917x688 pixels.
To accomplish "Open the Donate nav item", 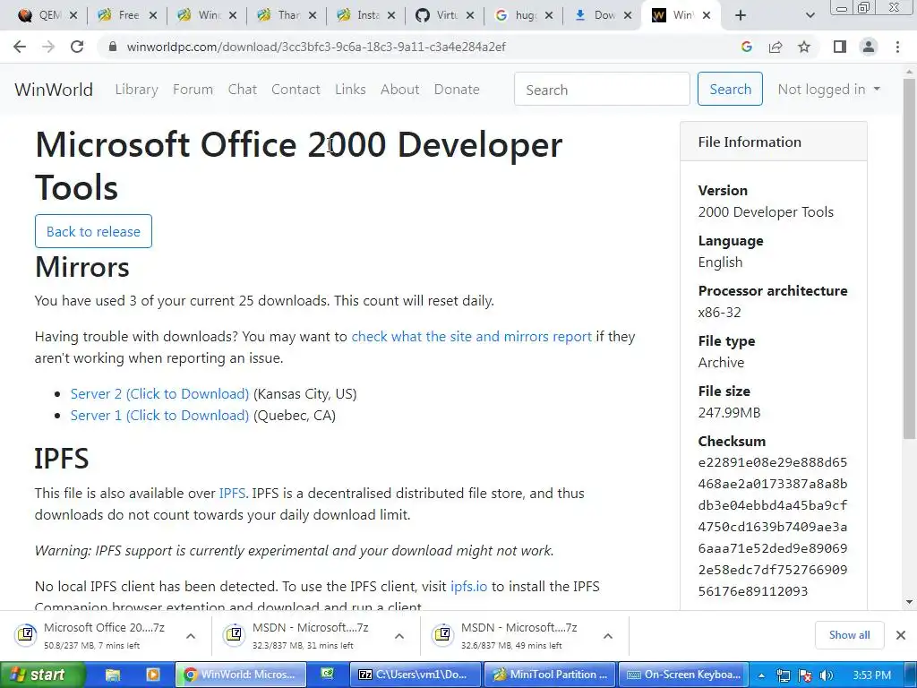I will pyautogui.click(x=457, y=90).
